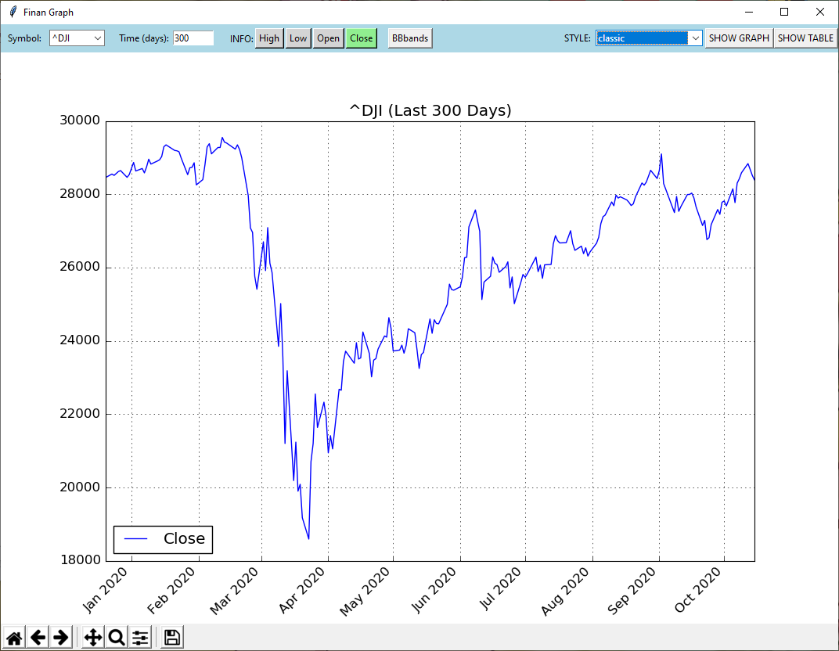Click the Symbol: label

point(24,38)
